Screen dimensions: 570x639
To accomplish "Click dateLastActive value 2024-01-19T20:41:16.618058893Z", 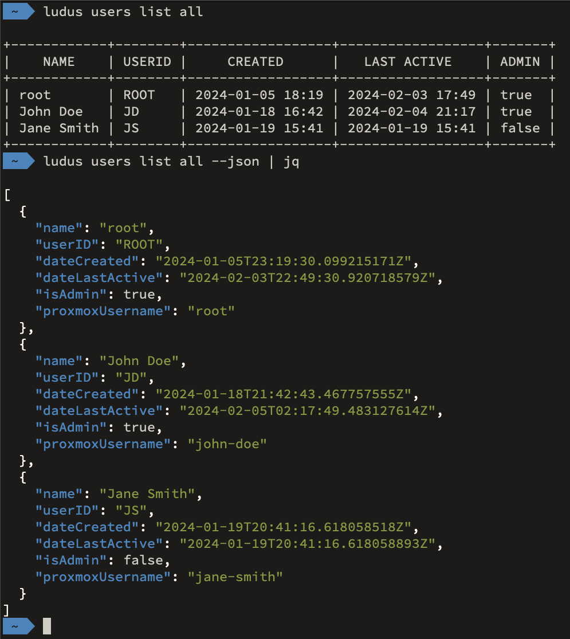I will point(308,544).
